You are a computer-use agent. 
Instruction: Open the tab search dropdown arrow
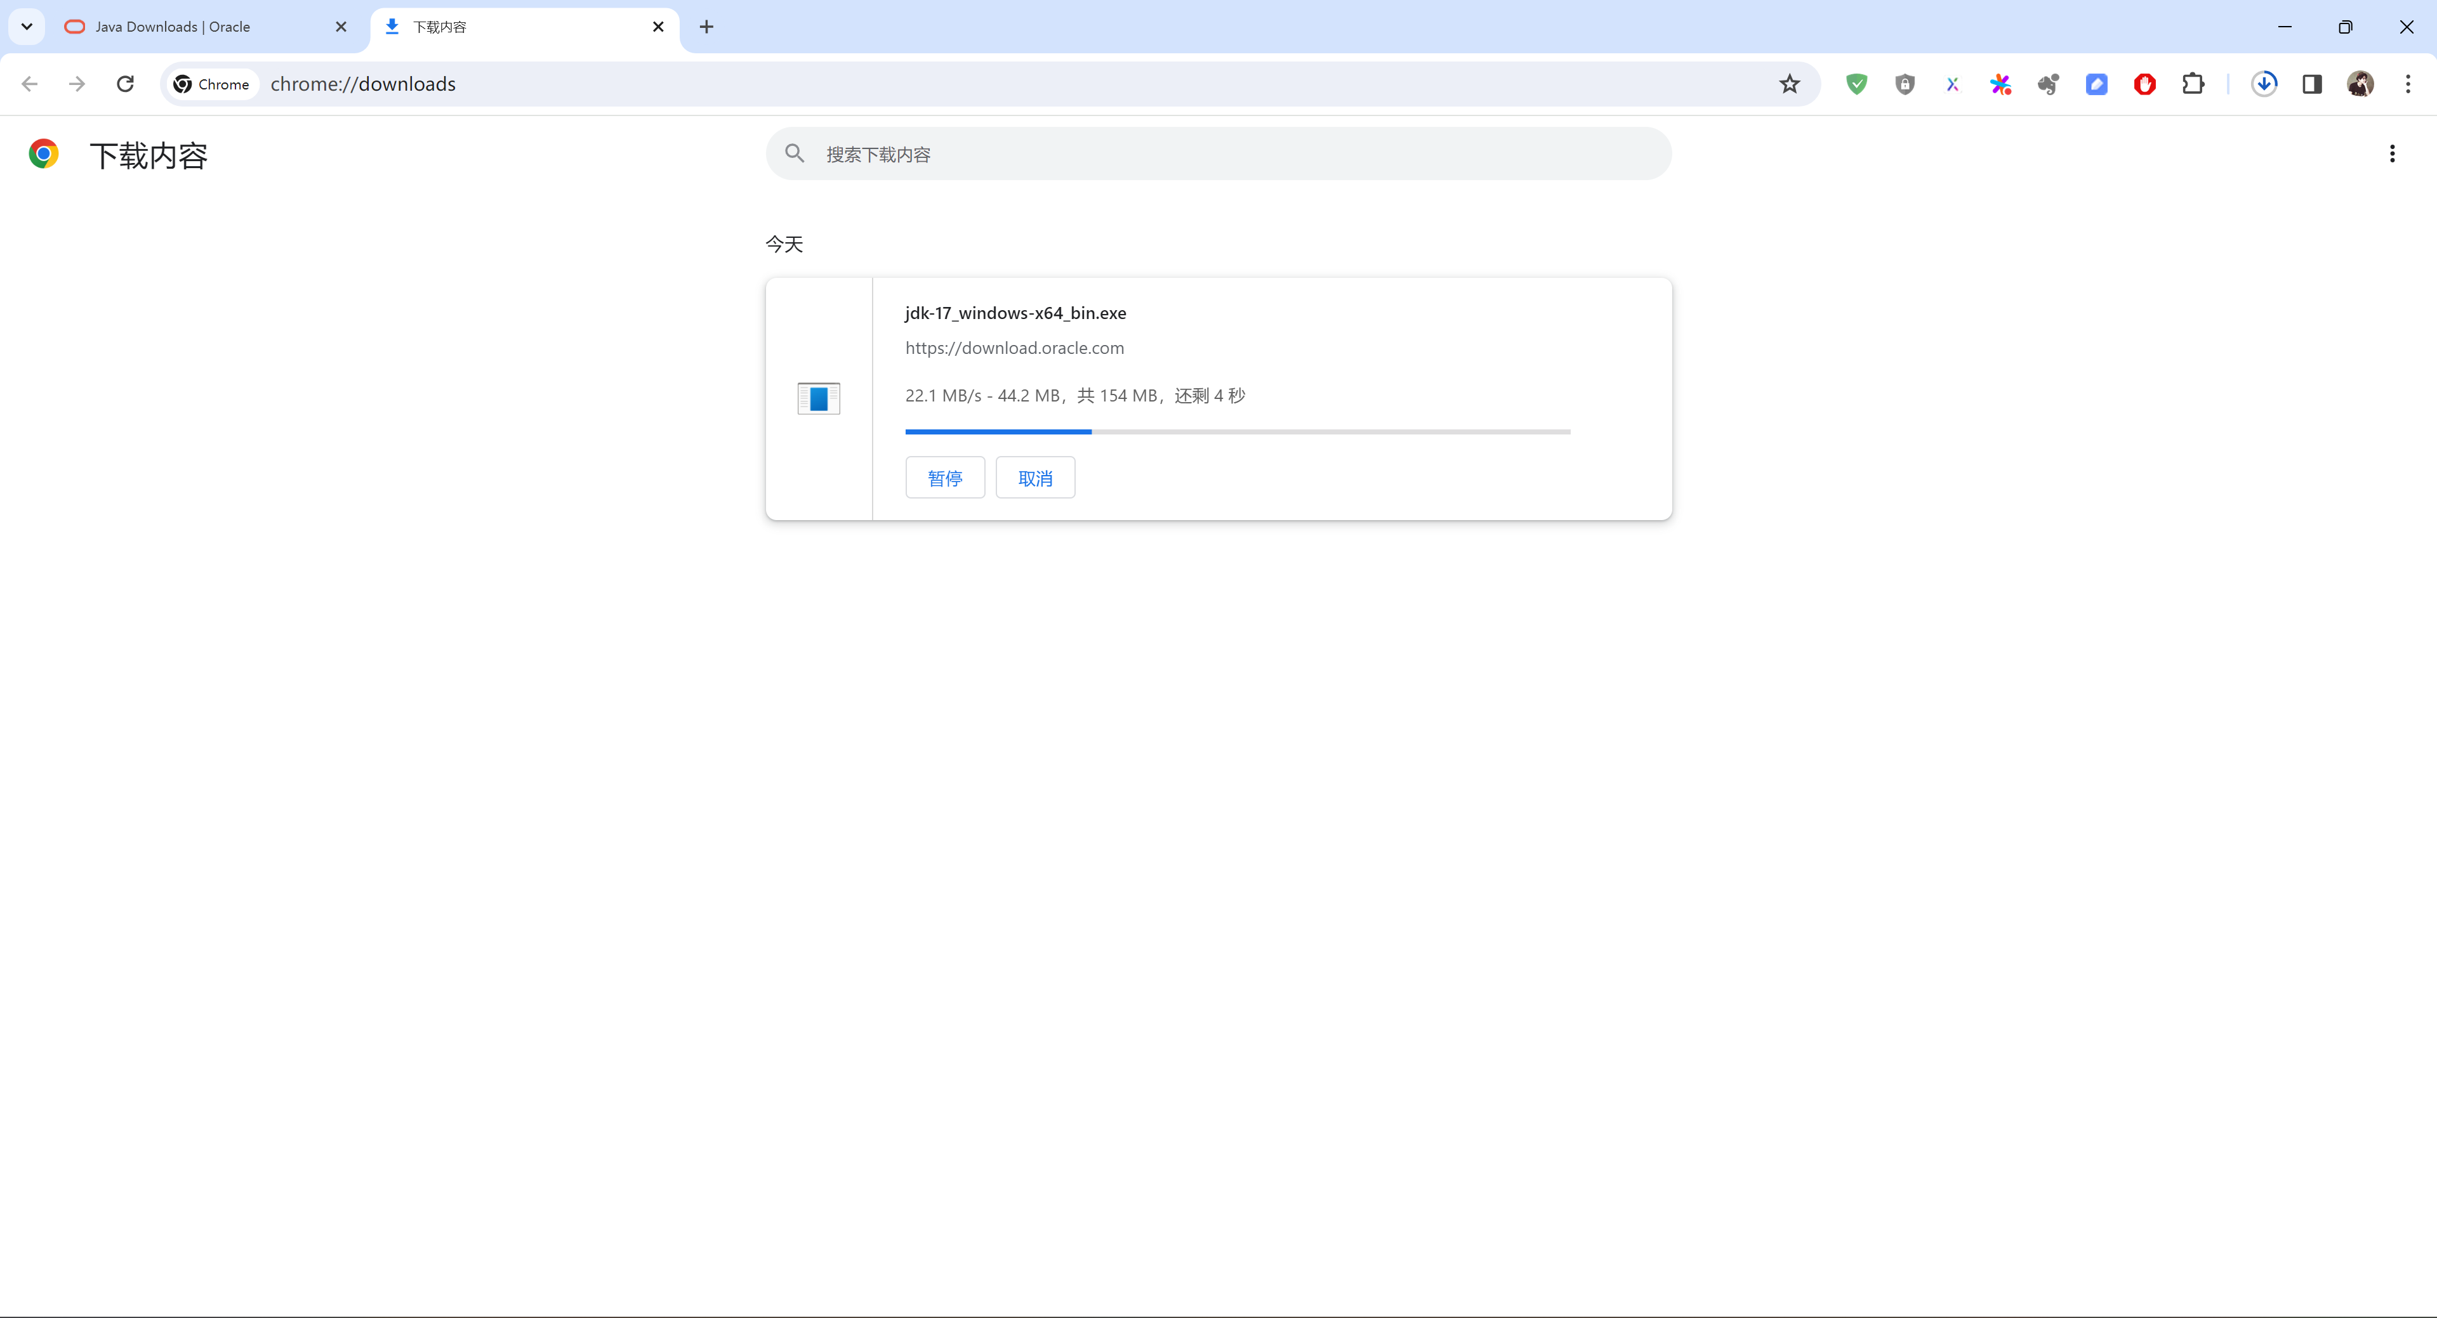tap(27, 27)
